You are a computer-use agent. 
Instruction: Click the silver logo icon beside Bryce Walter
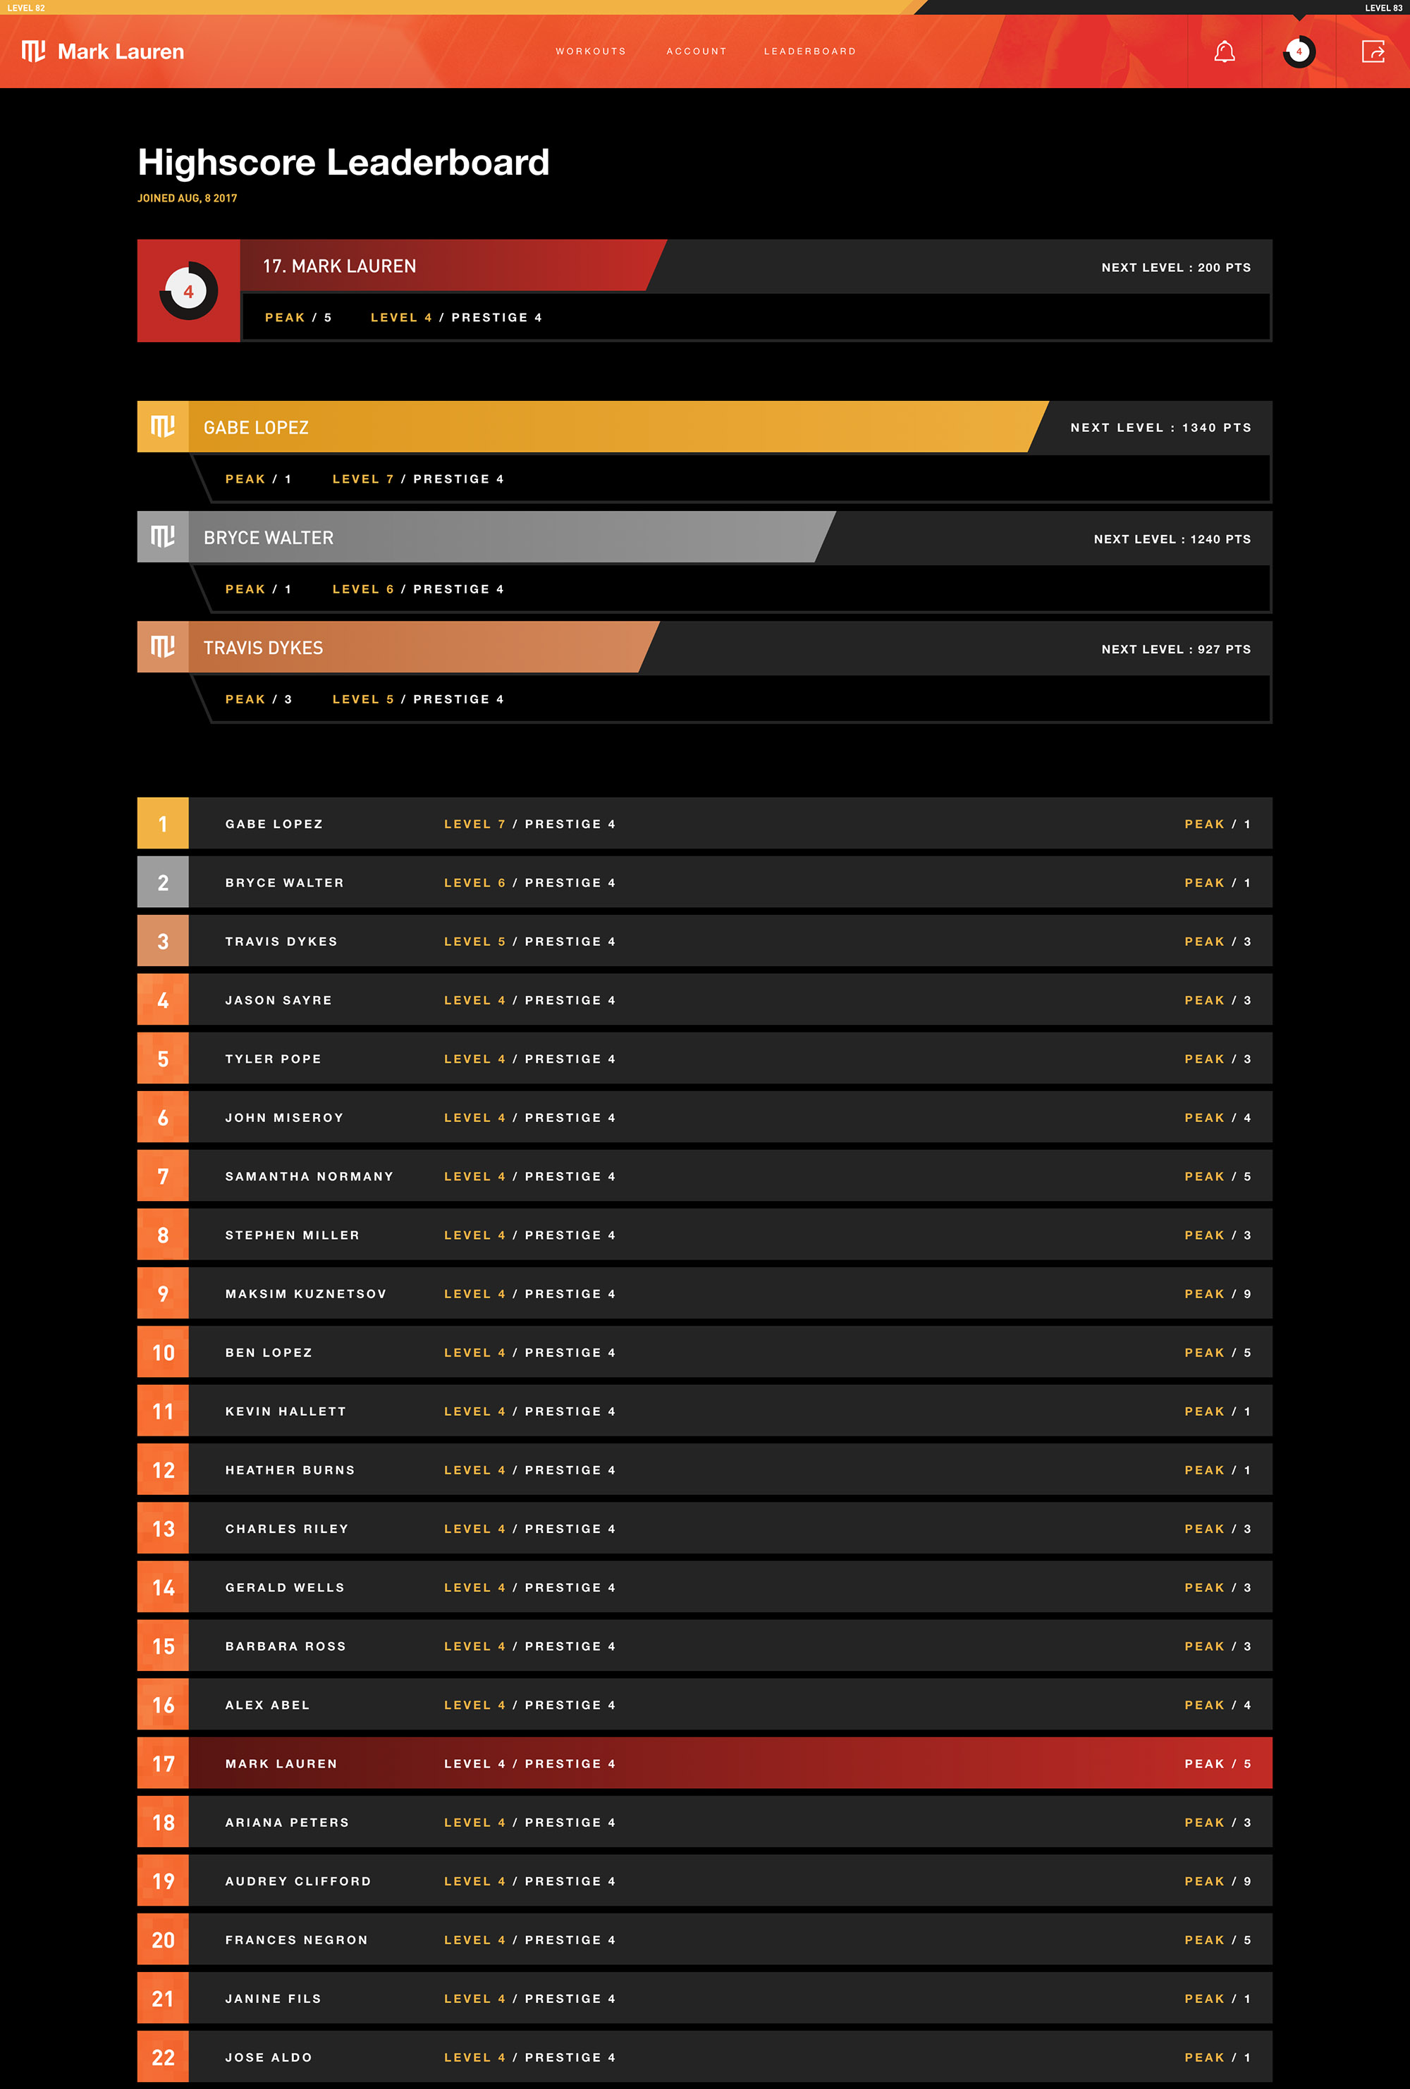[163, 536]
